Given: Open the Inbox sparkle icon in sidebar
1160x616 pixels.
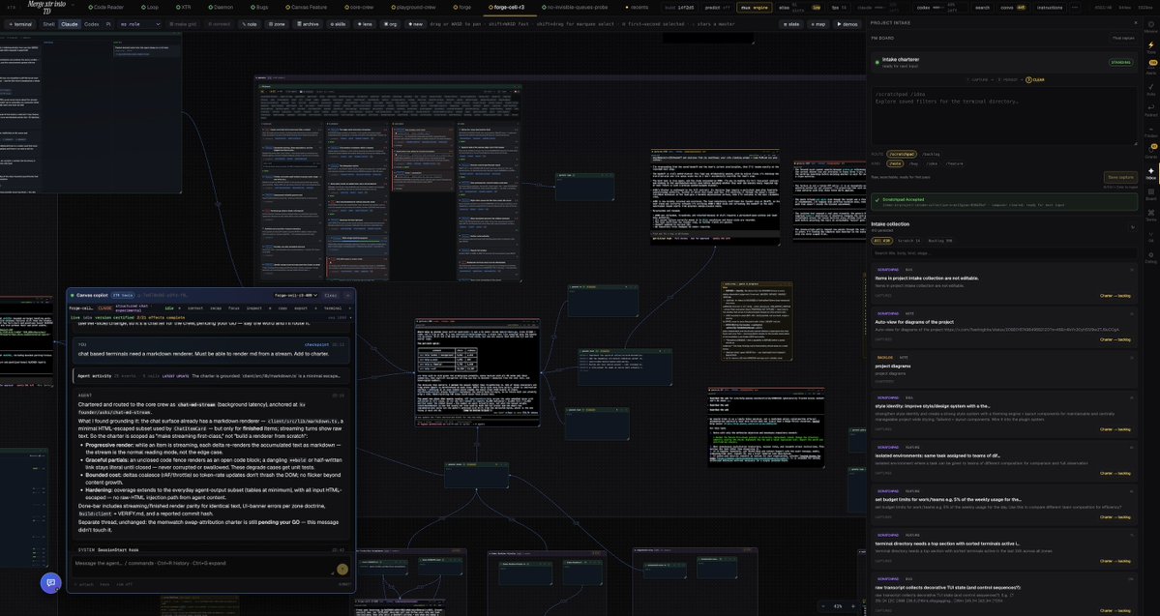Looking at the screenshot, I should (x=1150, y=173).
